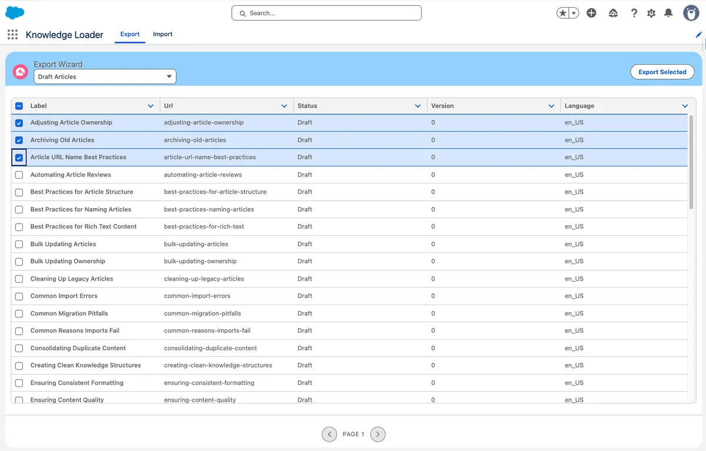The image size is (706, 451).
Task: Click the cleaning-up-legacy-articles url cell
Action: [x=204, y=279]
